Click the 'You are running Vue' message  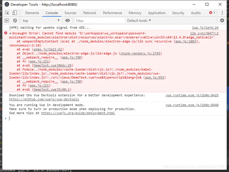(x=47, y=105)
